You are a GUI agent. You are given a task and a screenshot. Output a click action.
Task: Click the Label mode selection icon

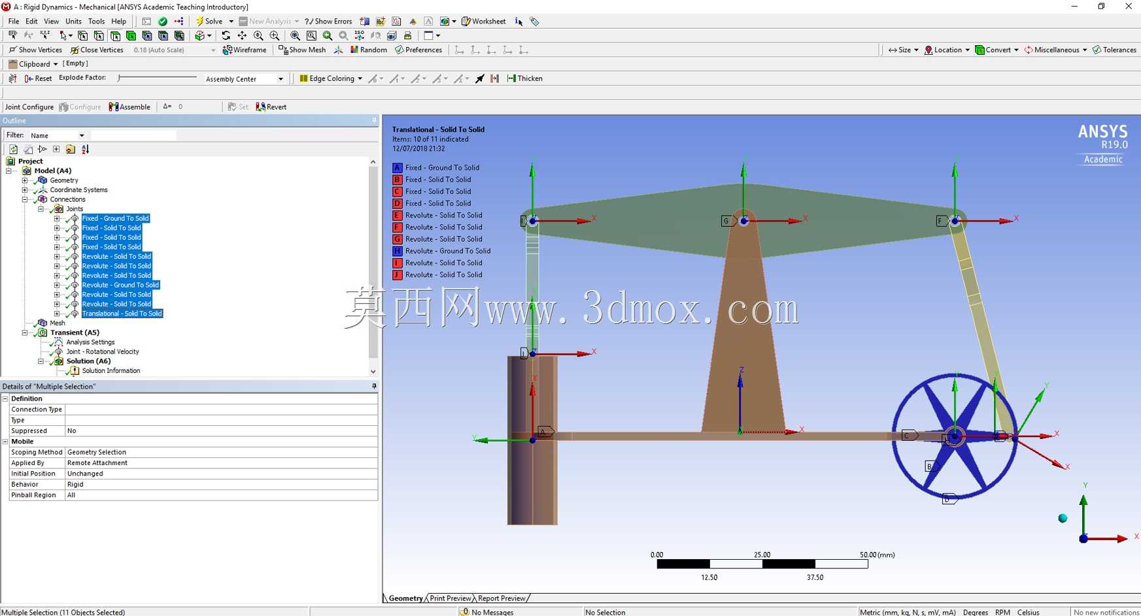tap(12, 36)
